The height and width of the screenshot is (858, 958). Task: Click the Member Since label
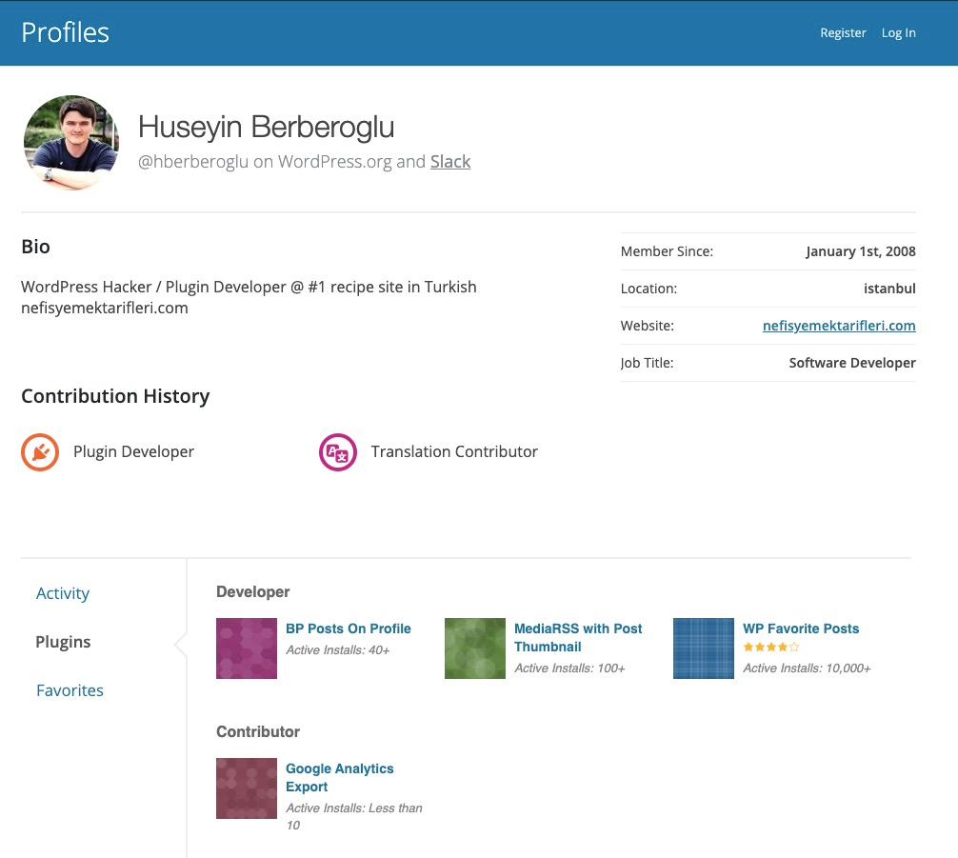[x=667, y=251]
